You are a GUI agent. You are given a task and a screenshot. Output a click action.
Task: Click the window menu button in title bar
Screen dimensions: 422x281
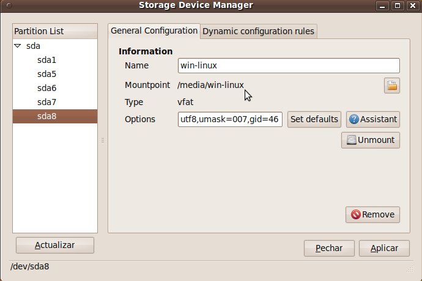(9, 5)
